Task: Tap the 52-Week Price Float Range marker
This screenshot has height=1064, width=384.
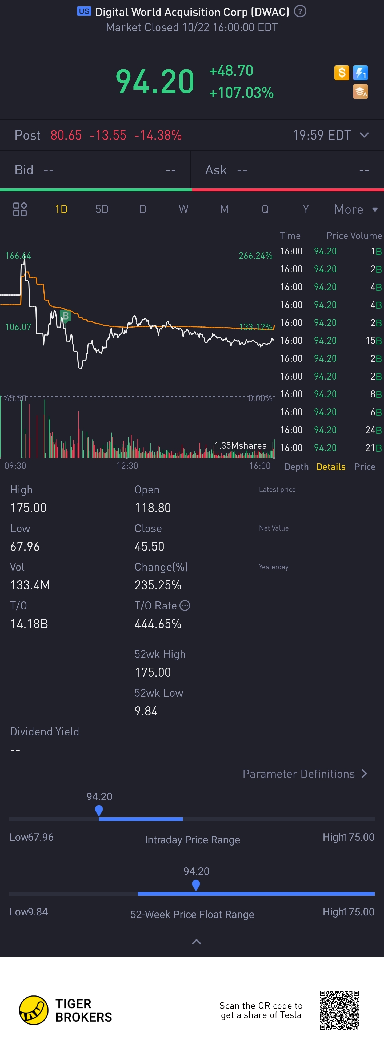Action: click(196, 885)
